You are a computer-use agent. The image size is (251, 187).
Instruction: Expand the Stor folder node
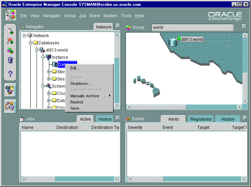click(49, 71)
